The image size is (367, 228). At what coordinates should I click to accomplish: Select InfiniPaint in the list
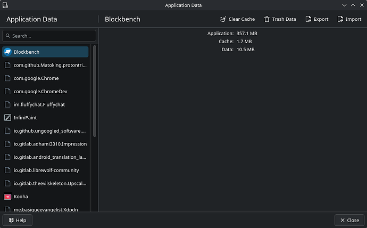click(x=45, y=118)
